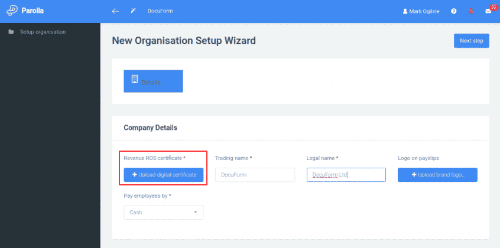Open the help question mark icon
Screen dimensions: 500x248
click(x=453, y=11)
